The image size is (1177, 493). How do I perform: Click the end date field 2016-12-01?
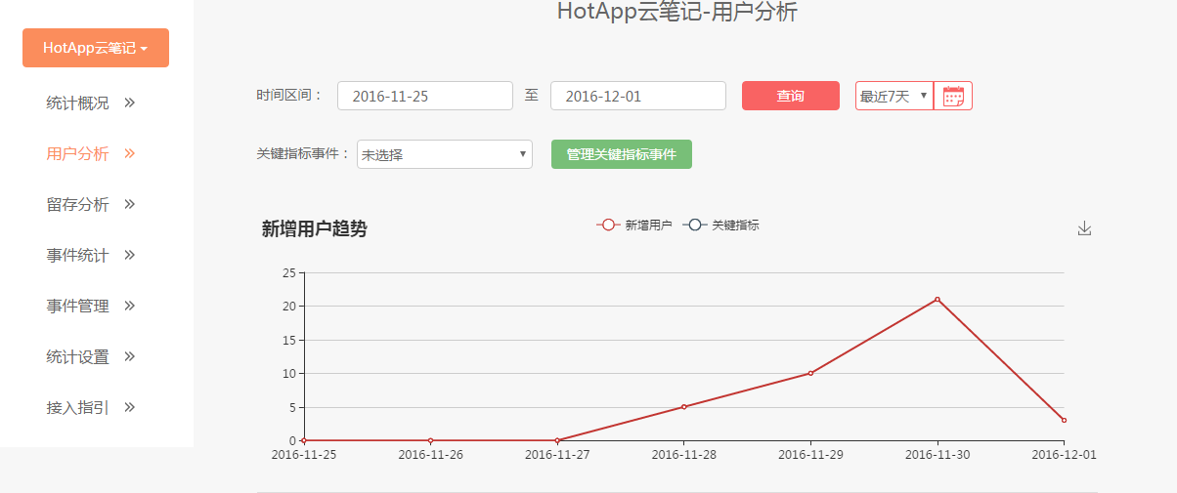(x=637, y=96)
